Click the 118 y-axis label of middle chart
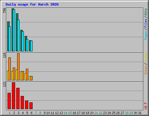Viewport: 149px width, 116px height. (x=4, y=55)
